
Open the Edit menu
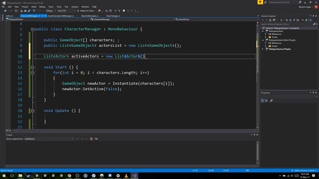pos(9,6)
